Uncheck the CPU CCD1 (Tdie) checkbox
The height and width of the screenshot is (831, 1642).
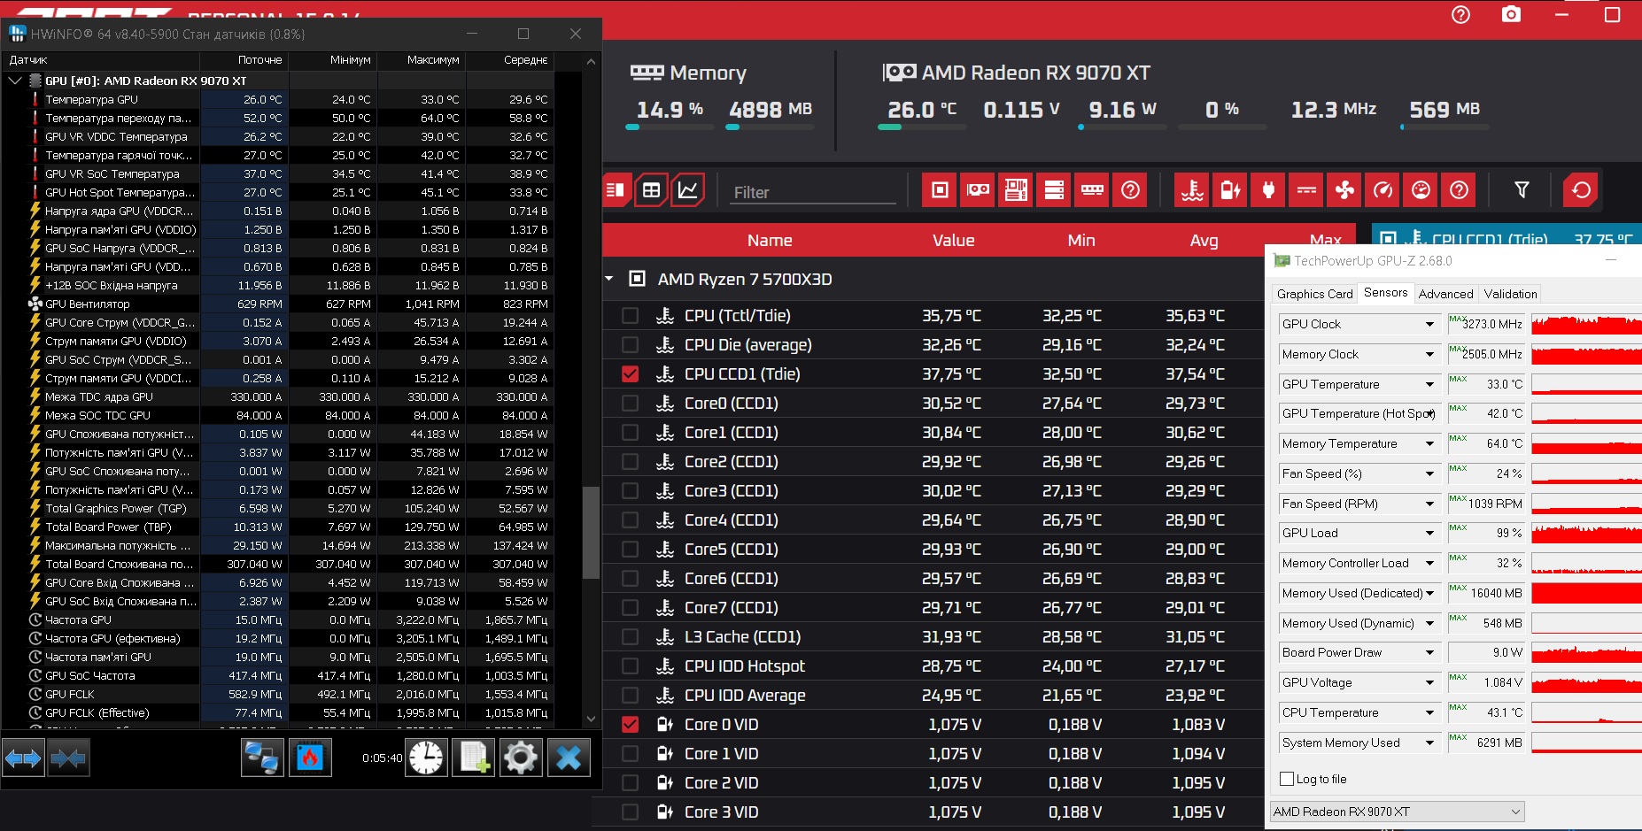pyautogui.click(x=630, y=373)
